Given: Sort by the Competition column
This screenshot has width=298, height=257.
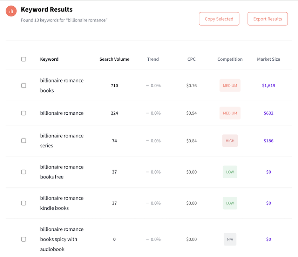Looking at the screenshot, I should pyautogui.click(x=230, y=59).
